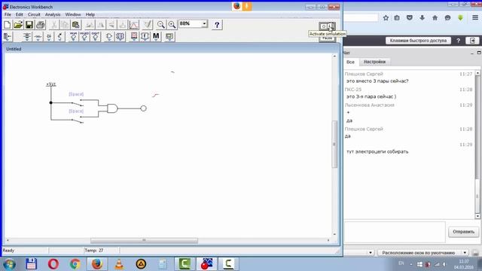The height and width of the screenshot is (271, 482).
Task: Open the File menu
Action: click(x=8, y=14)
